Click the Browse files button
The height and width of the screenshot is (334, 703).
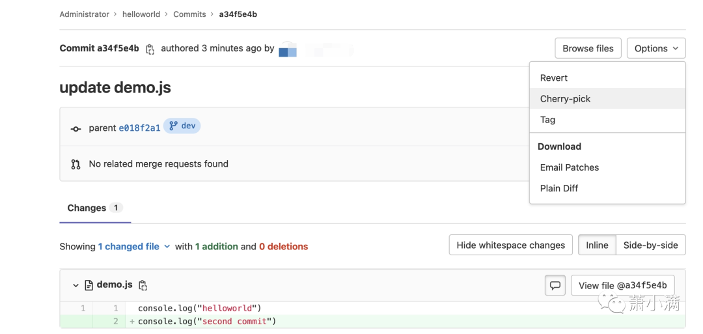tap(588, 48)
